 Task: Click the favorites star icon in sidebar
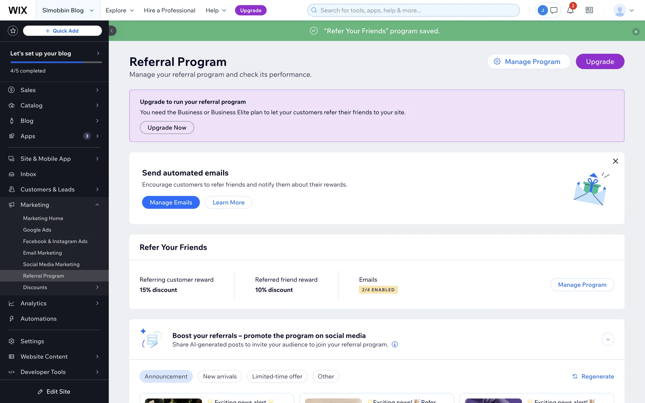pyautogui.click(x=13, y=31)
